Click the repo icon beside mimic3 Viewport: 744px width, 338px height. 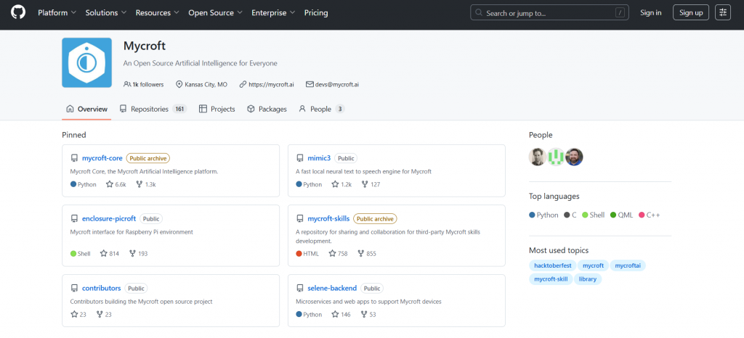(300, 158)
